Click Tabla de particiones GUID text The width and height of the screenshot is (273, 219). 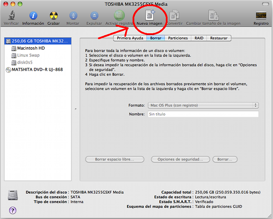coord(218,207)
